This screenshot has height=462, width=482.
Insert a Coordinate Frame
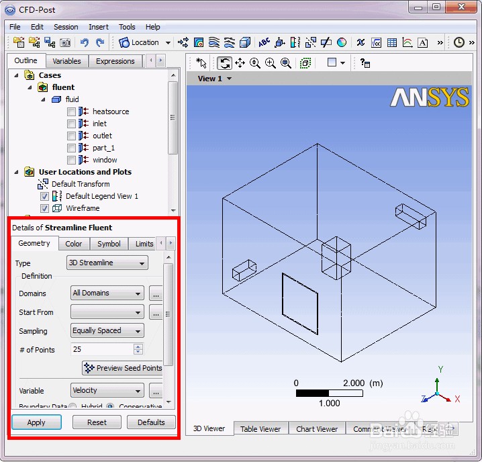click(280, 42)
